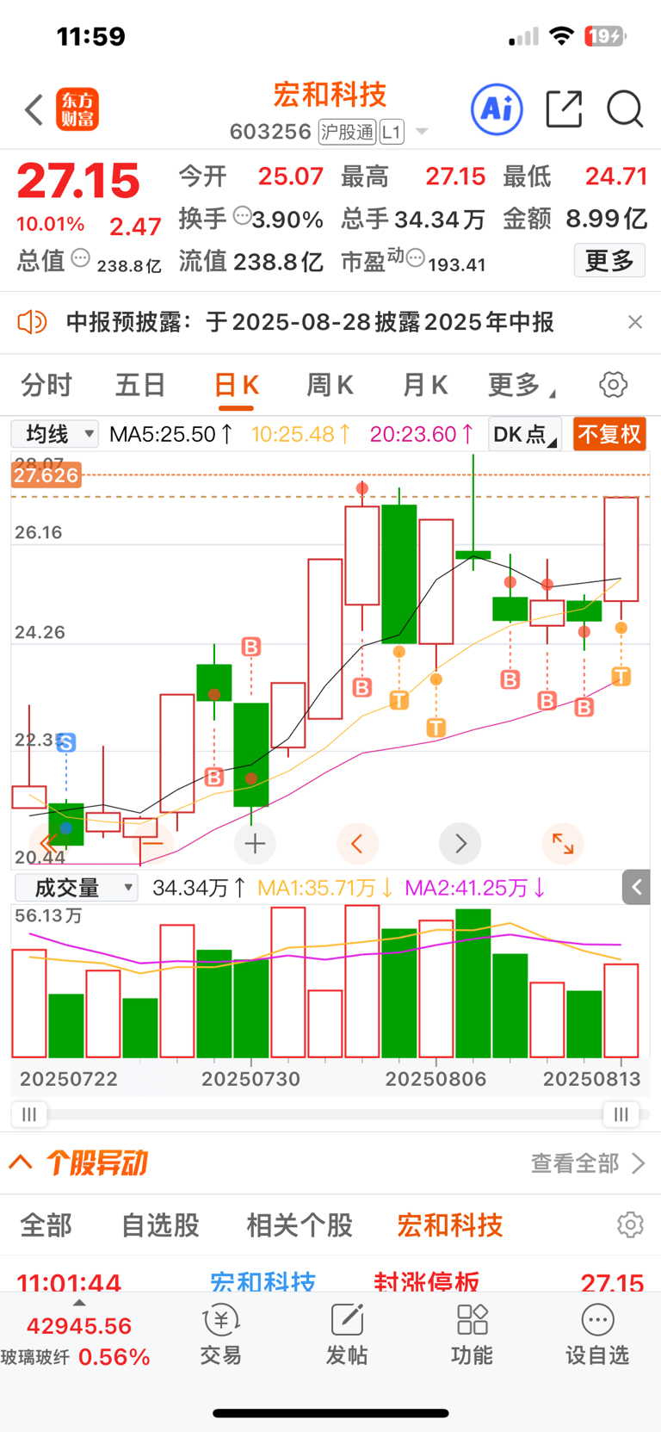Screen dimensions: 661x1432
Task: Tap the blue S signal marker
Action: (66, 742)
